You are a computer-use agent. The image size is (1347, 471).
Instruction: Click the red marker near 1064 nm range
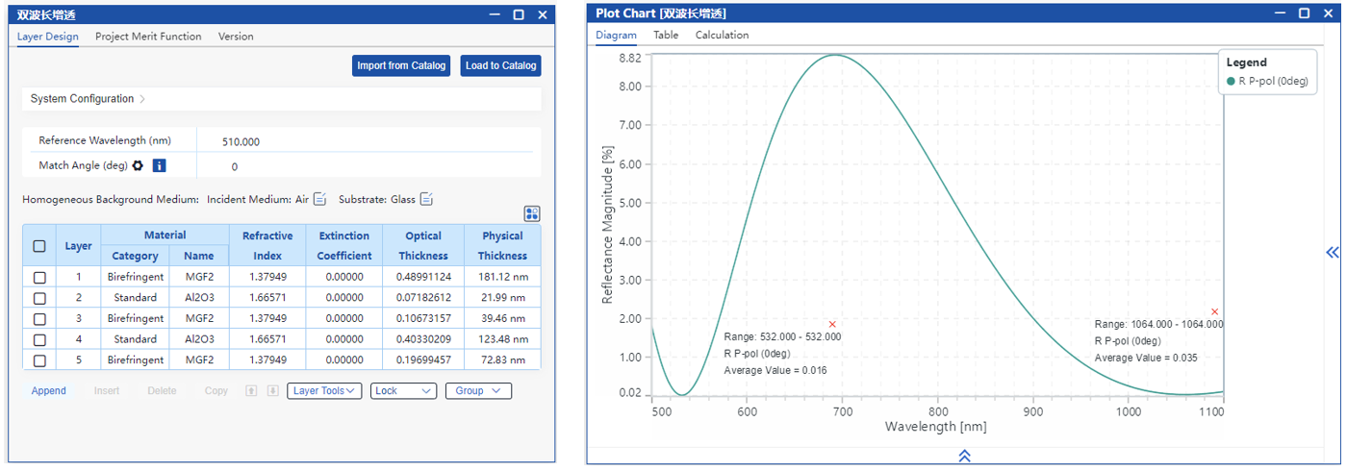1215,311
